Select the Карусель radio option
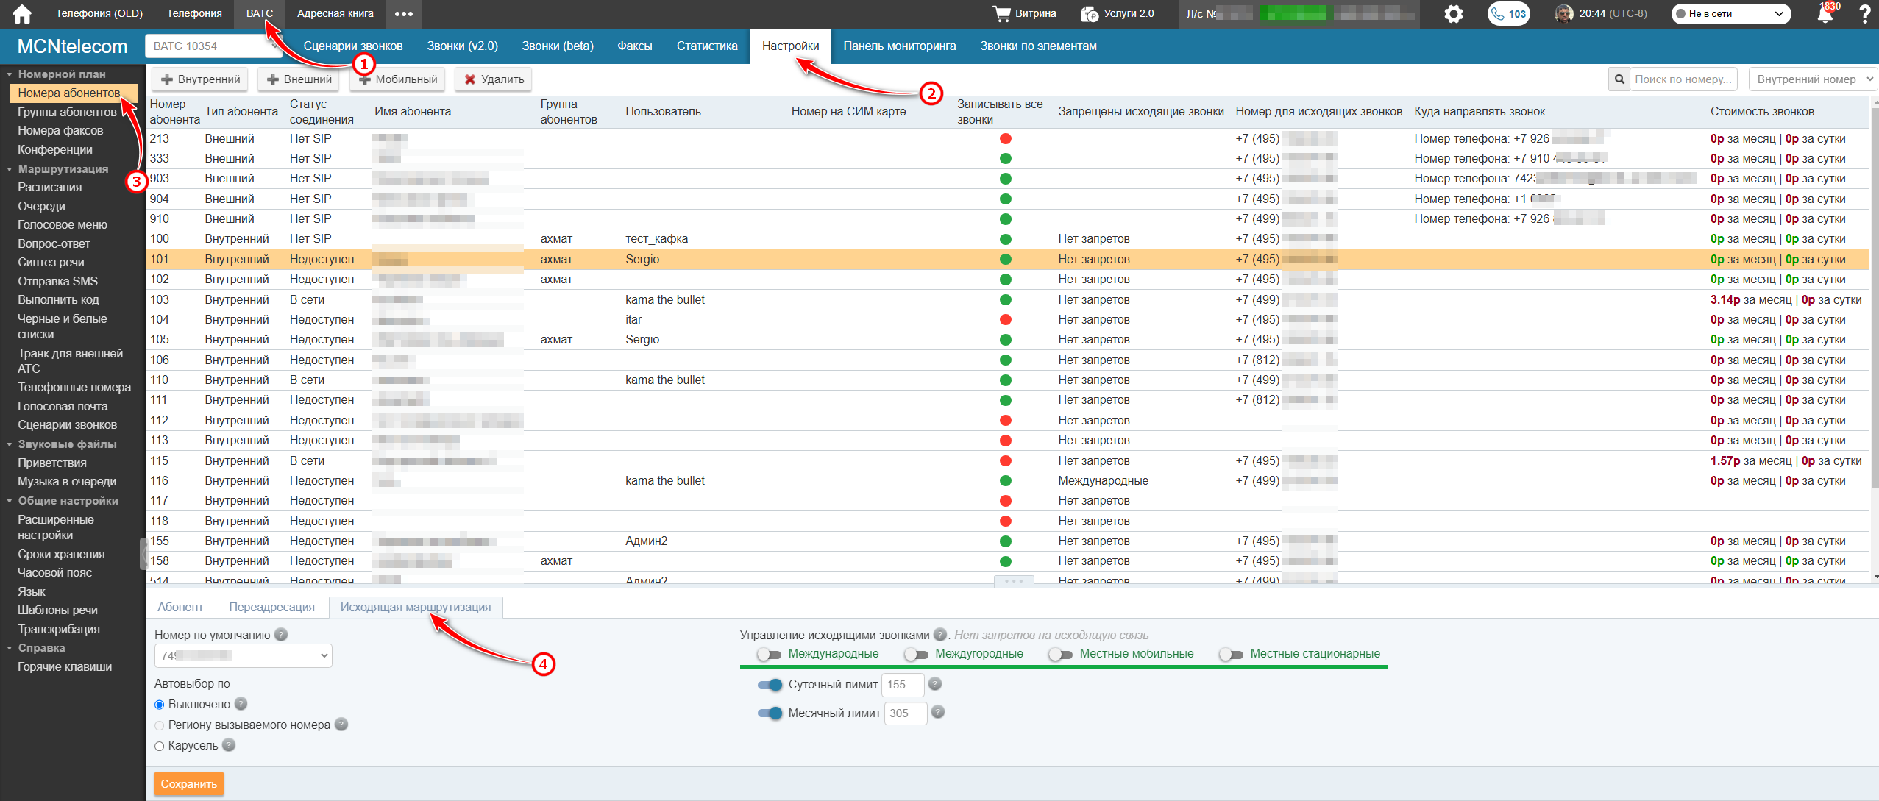This screenshot has width=1879, height=801. tap(160, 746)
